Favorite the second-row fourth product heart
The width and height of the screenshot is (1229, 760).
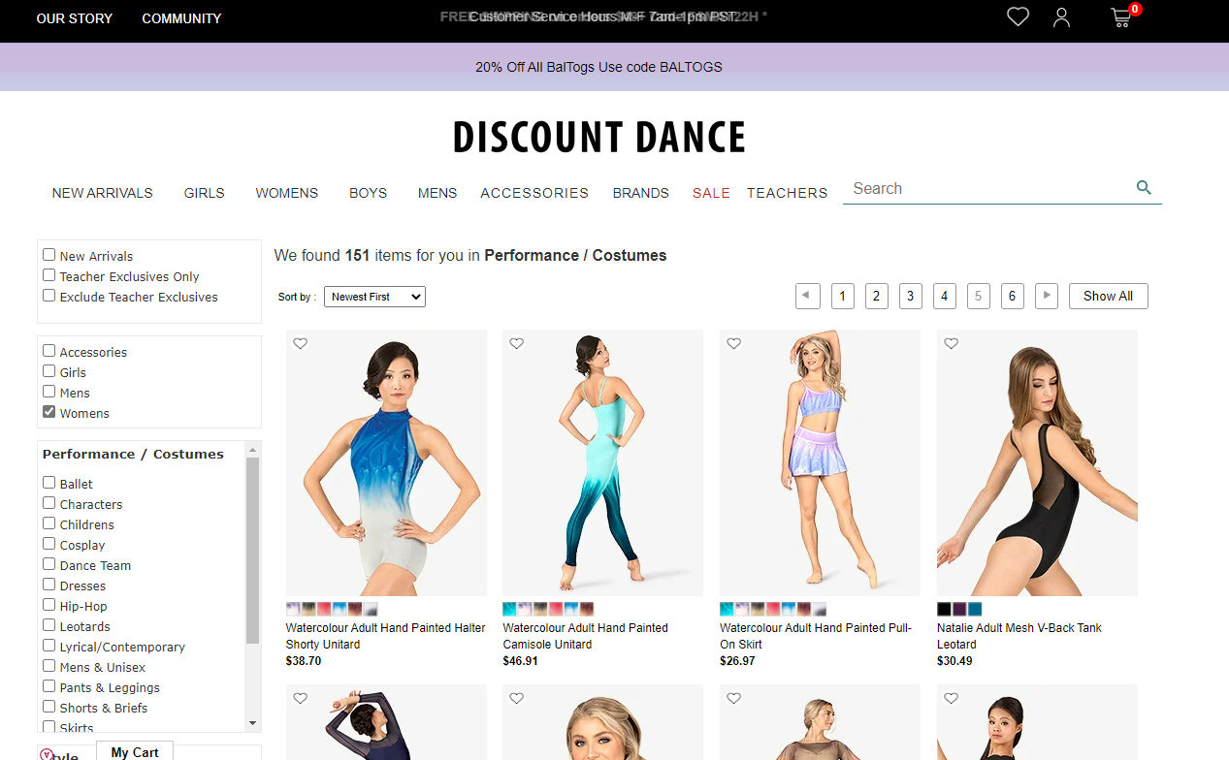coord(952,698)
